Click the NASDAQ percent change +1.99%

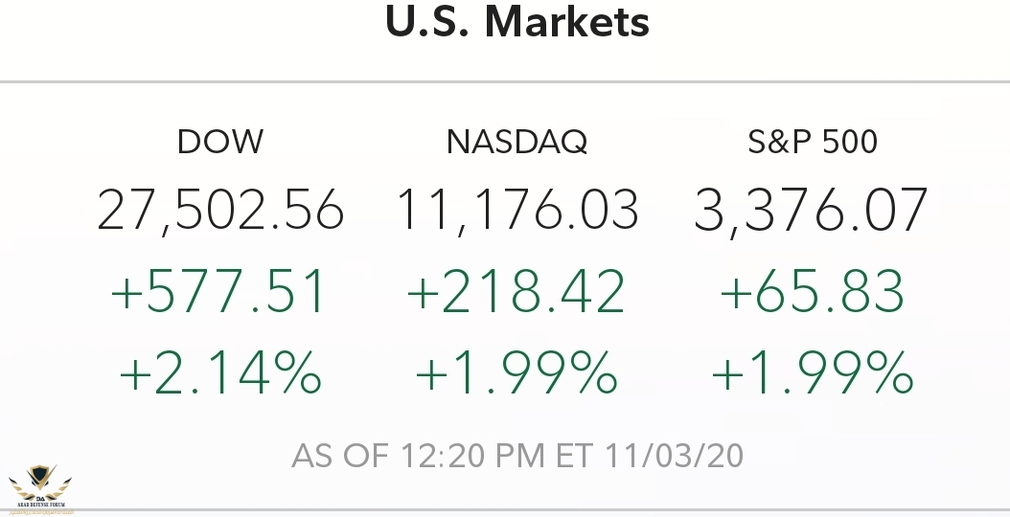point(516,373)
